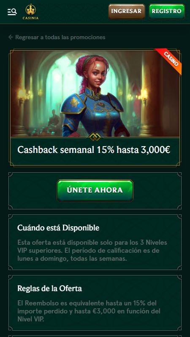This screenshot has width=190, height=337.
Task: Click the Reglas de la Oferta card
Action: [x=95, y=303]
